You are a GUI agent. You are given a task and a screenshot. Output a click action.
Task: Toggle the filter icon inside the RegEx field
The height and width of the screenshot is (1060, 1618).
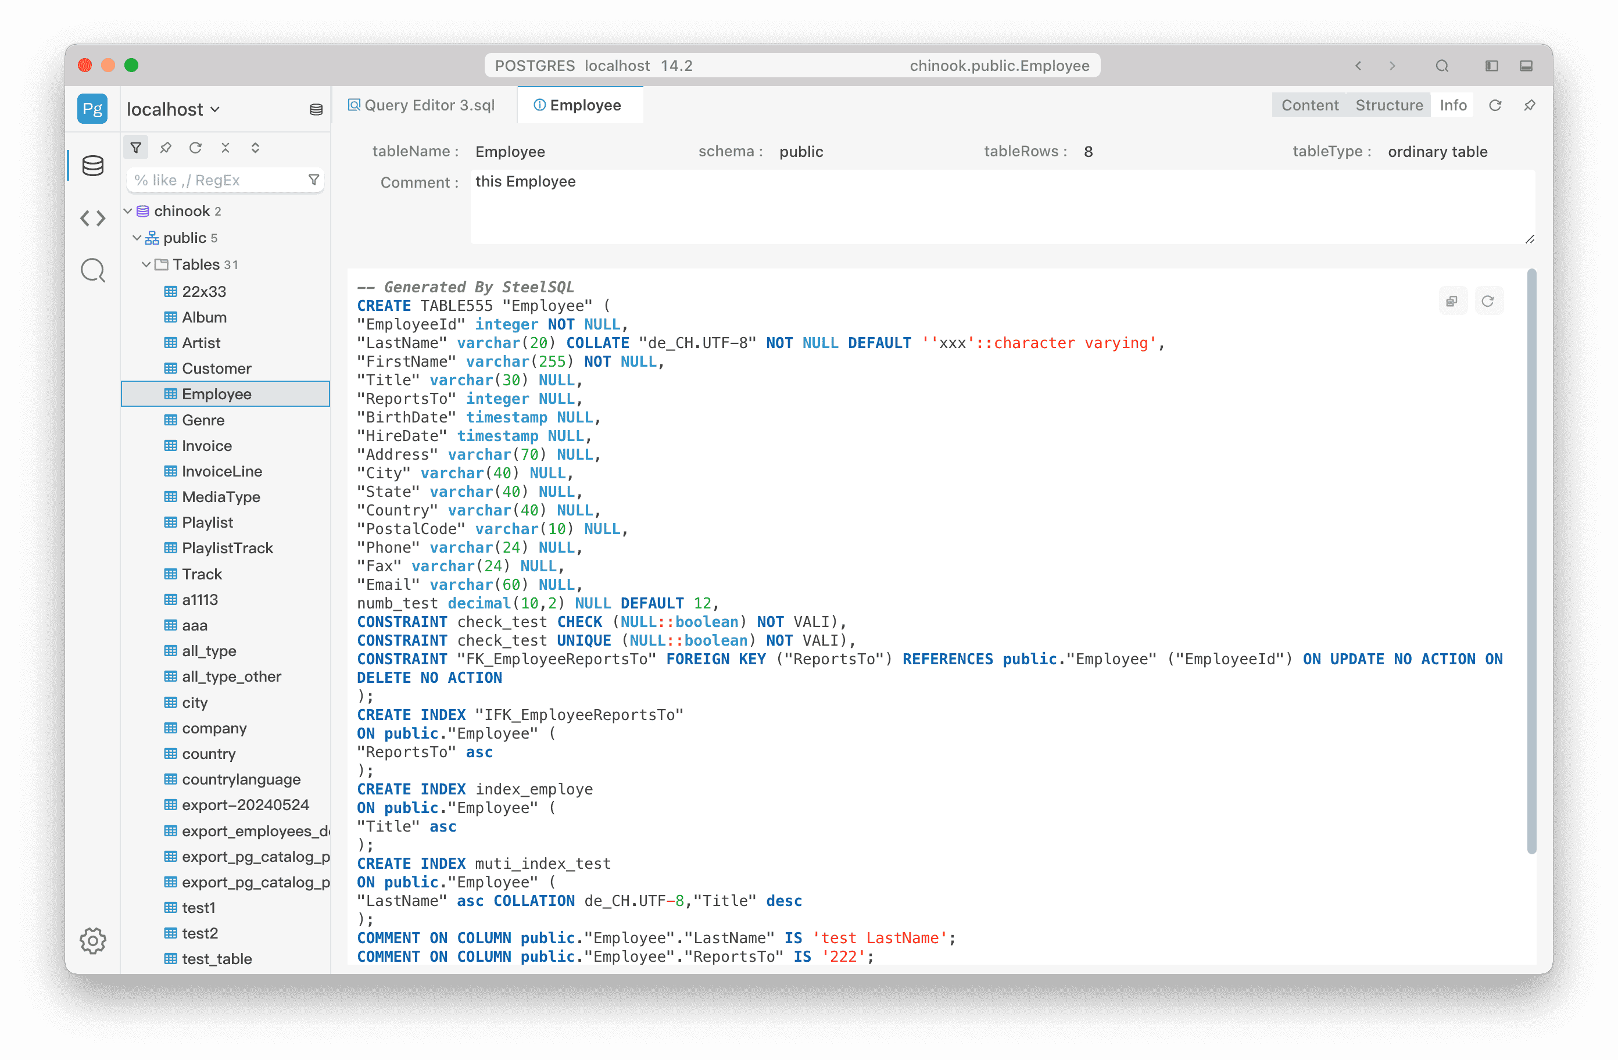coord(314,180)
